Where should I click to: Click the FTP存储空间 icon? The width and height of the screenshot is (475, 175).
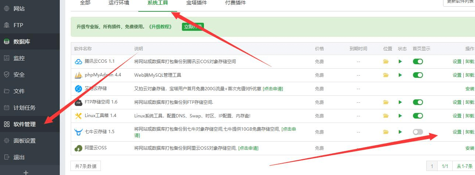[x=78, y=102]
